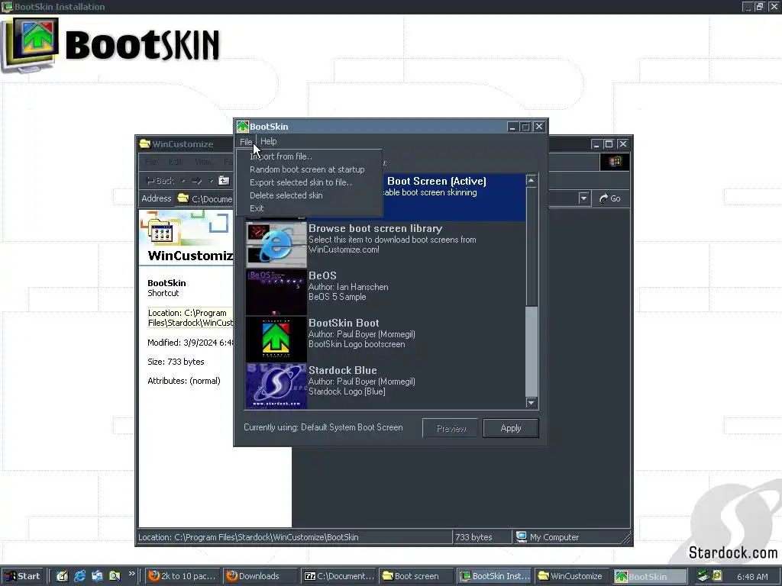Viewport: 782px width, 586px height.
Task: Switch to the Downloads taskbar item
Action: click(x=260, y=576)
